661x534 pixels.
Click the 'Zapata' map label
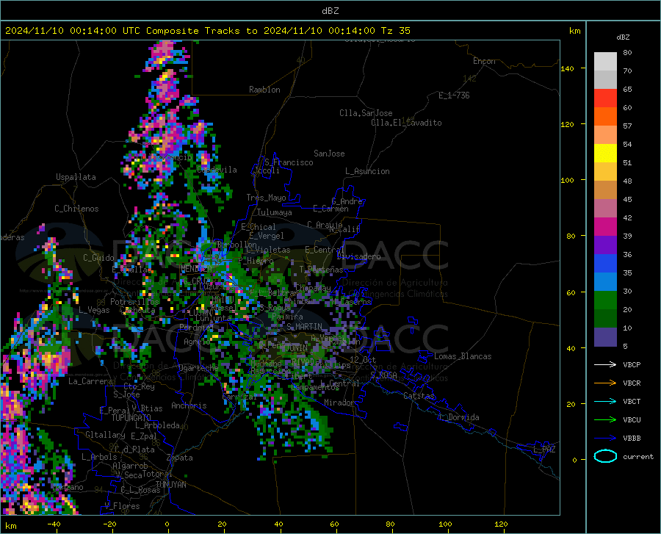point(180,458)
